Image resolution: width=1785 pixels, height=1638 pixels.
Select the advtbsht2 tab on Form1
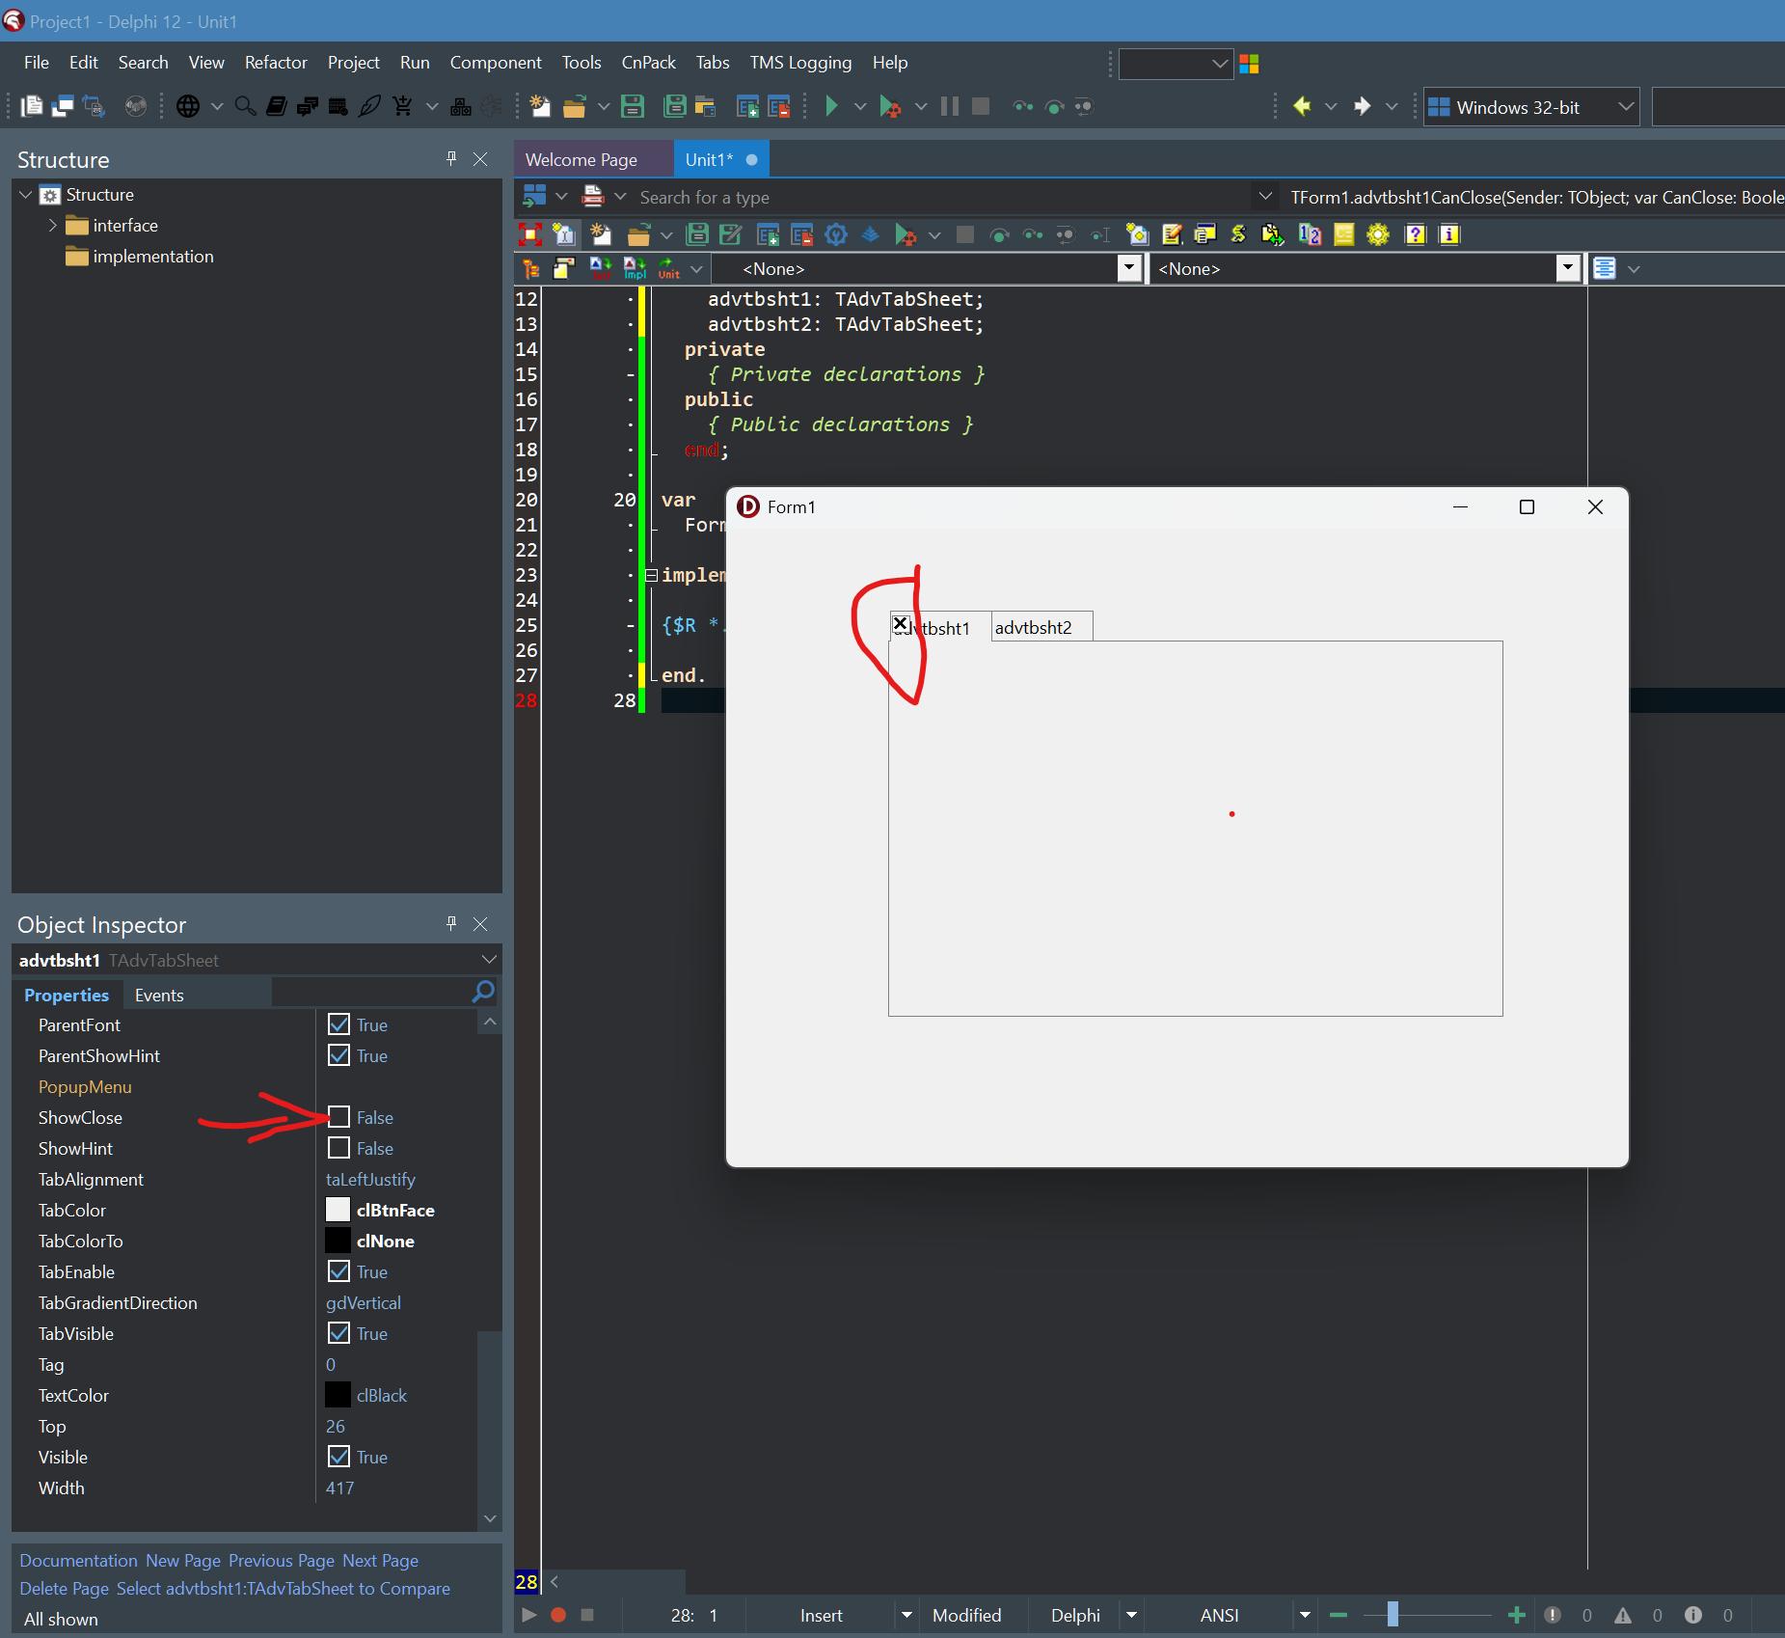1034,627
